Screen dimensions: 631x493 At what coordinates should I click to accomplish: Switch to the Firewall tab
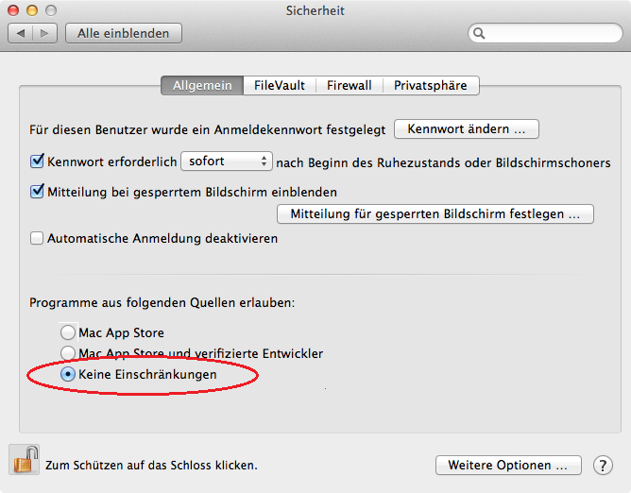point(349,85)
